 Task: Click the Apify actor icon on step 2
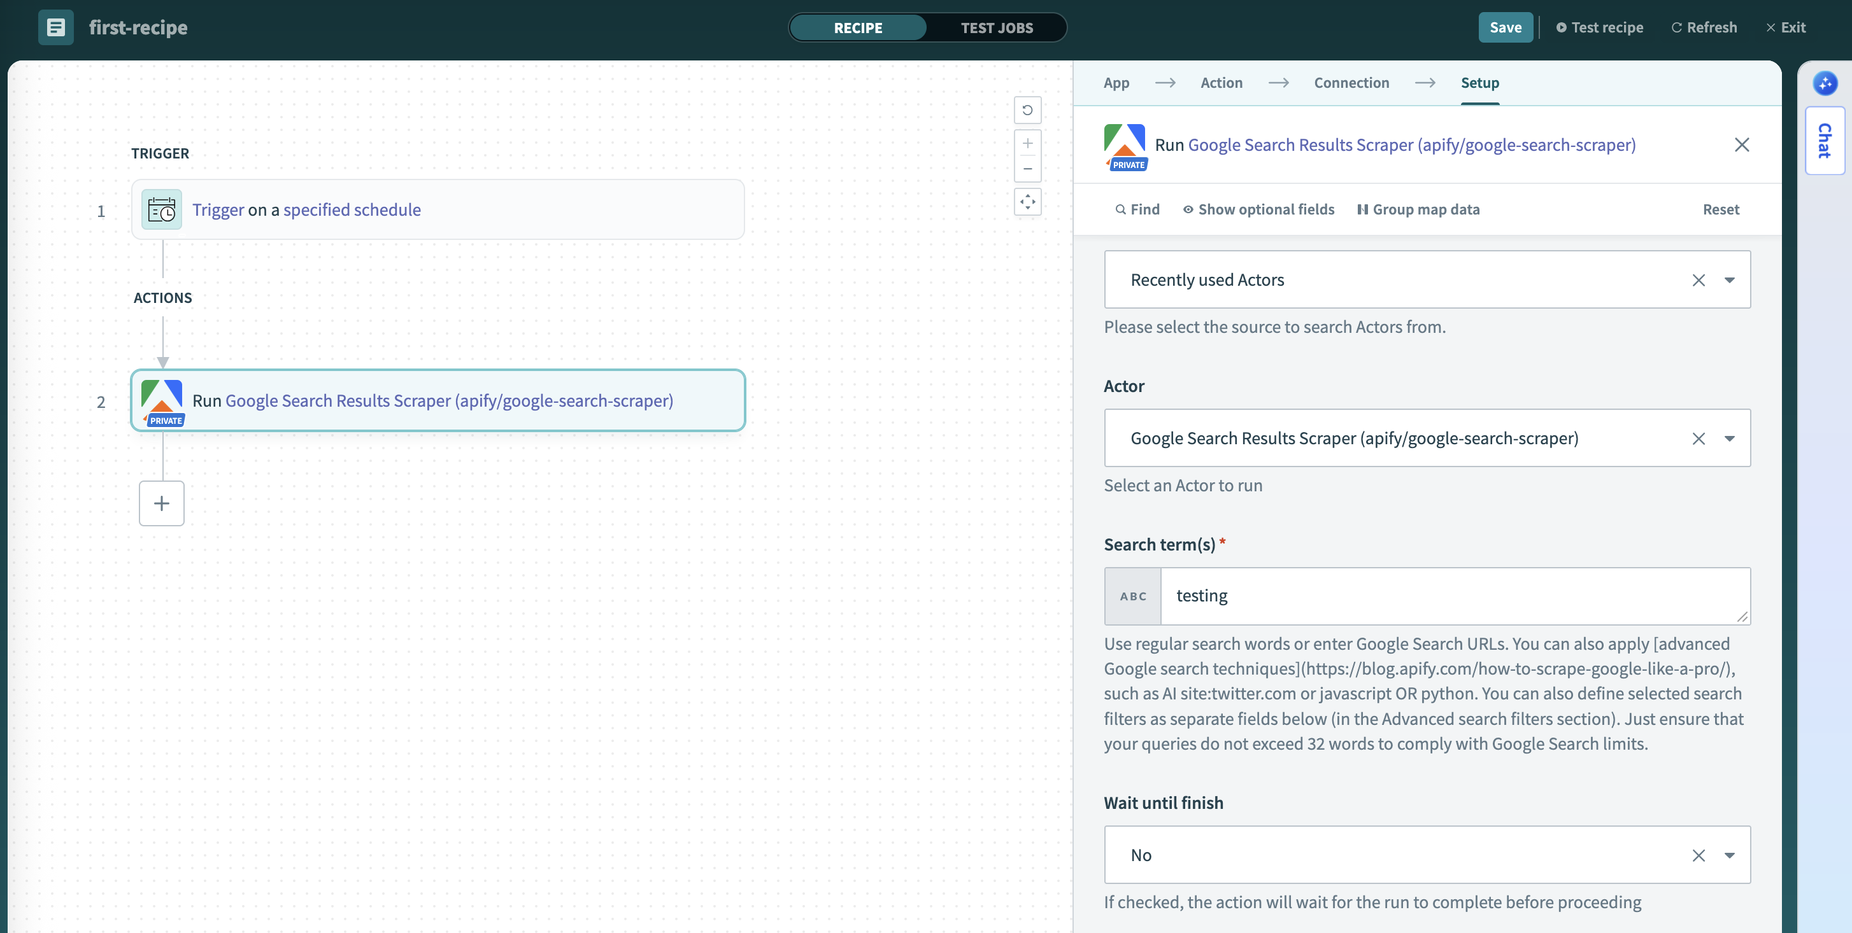pos(161,401)
